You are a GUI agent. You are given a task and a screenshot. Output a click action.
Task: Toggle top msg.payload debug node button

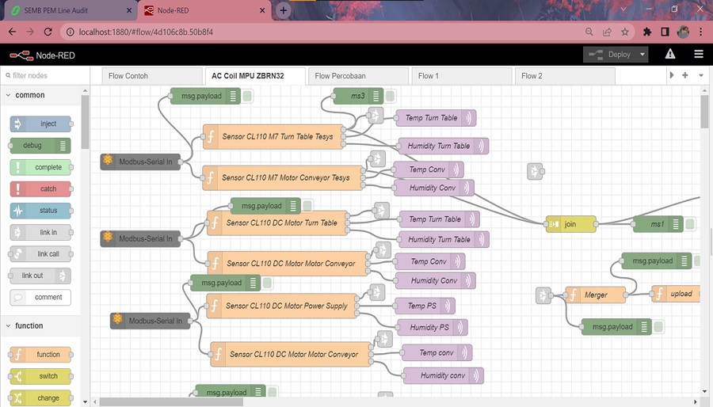tap(247, 96)
